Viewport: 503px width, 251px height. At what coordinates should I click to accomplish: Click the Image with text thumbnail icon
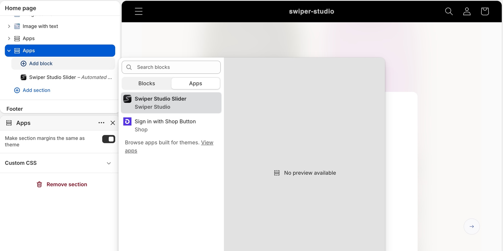point(17,26)
